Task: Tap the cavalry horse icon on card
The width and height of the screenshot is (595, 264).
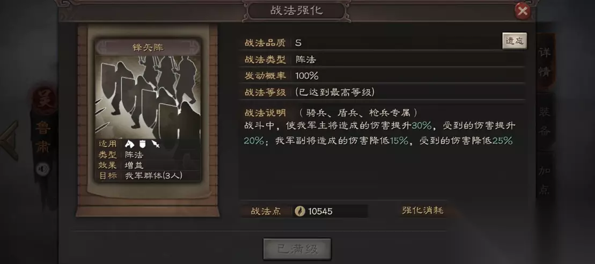Action: tap(129, 144)
